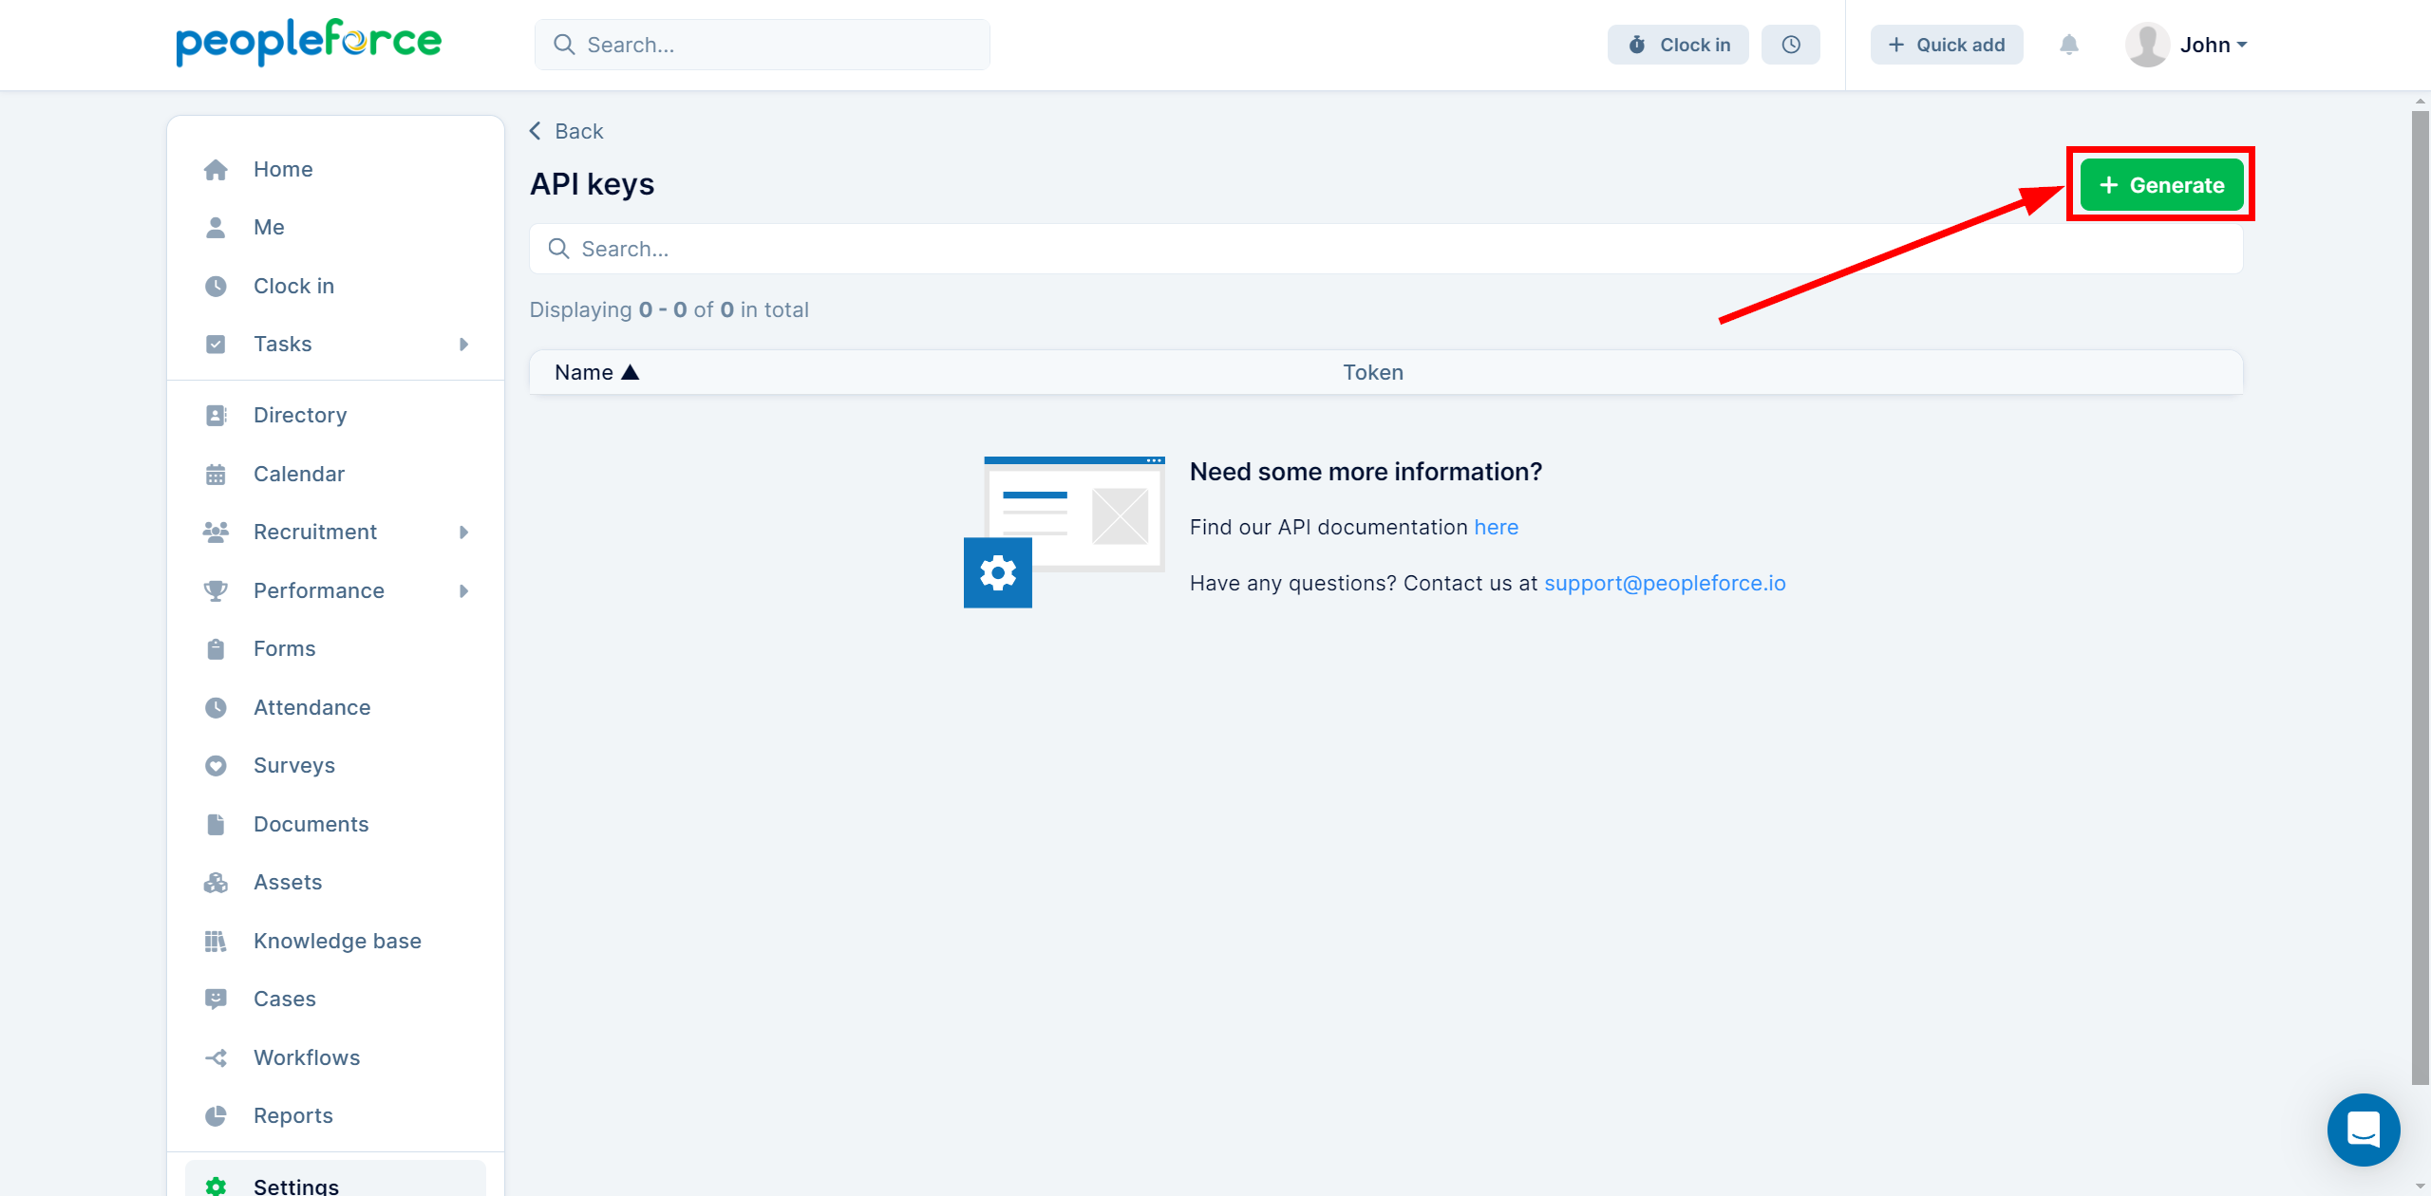Click the sidebar Clock in clock icon
The height and width of the screenshot is (1196, 2431).
(216, 287)
